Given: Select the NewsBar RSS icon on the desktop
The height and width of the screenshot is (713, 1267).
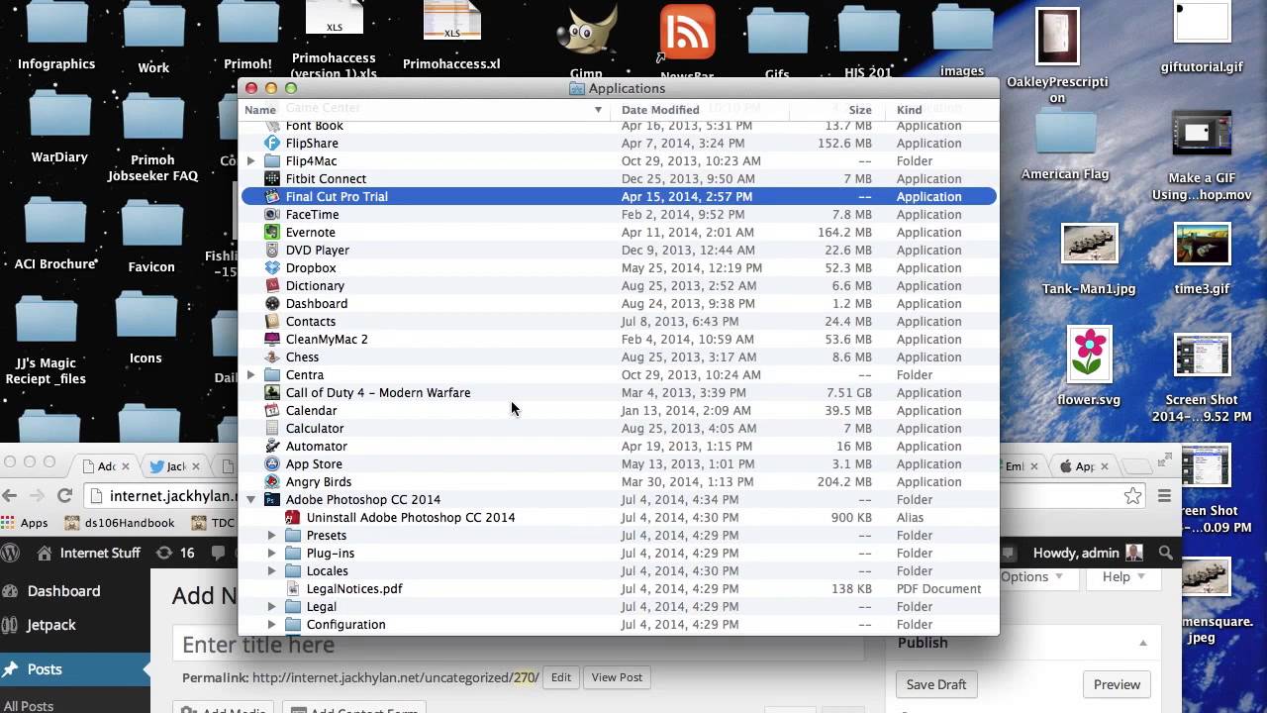Looking at the screenshot, I should [x=687, y=34].
